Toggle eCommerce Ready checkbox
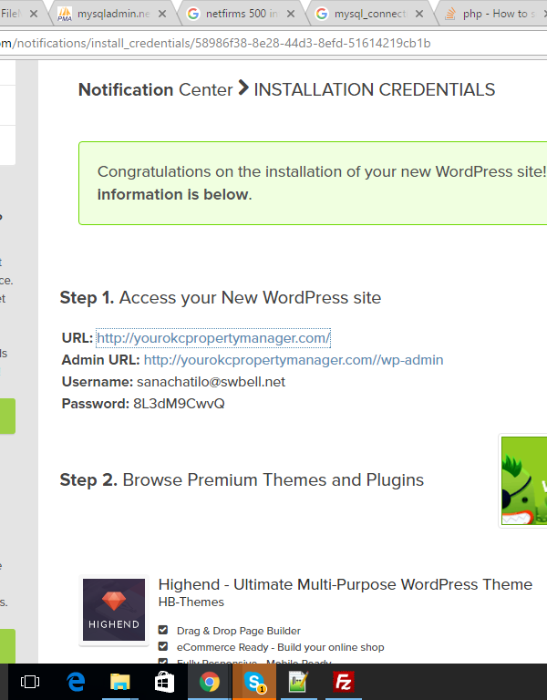The width and height of the screenshot is (547, 700). (x=163, y=646)
